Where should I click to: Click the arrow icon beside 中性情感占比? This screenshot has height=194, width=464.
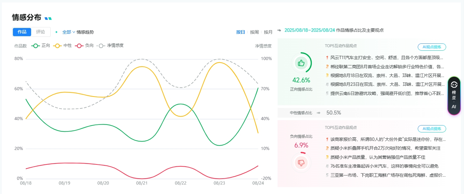(x=319, y=113)
